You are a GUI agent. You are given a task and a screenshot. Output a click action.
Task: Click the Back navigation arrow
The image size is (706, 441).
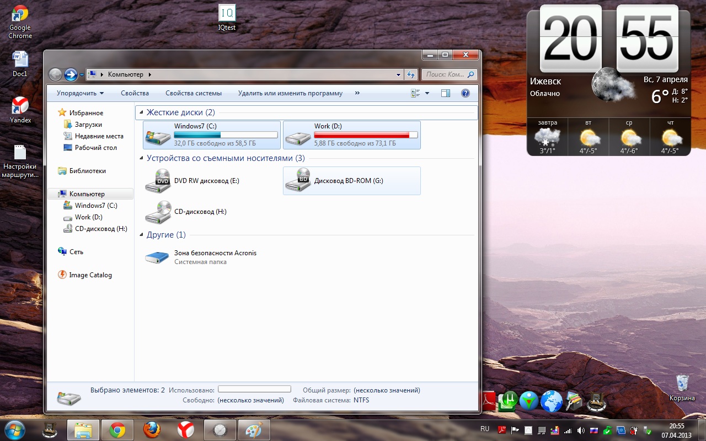(x=55, y=74)
